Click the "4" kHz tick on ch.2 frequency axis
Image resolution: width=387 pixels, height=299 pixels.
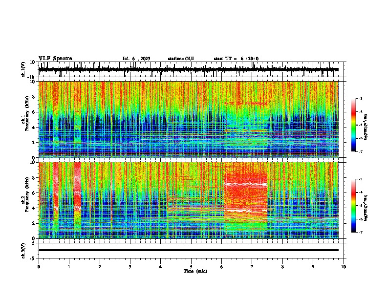[x=34, y=208]
